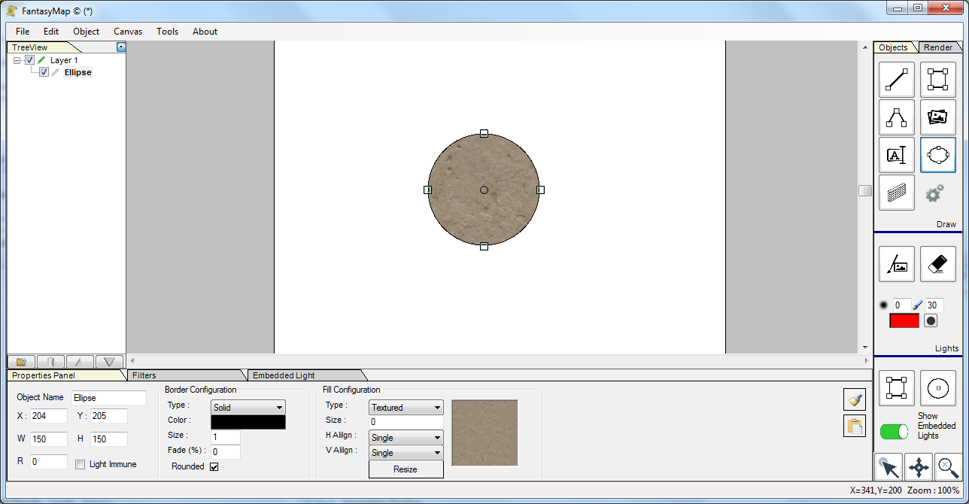The width and height of the screenshot is (969, 504).
Task: Click the Object Name input field
Action: (x=109, y=397)
